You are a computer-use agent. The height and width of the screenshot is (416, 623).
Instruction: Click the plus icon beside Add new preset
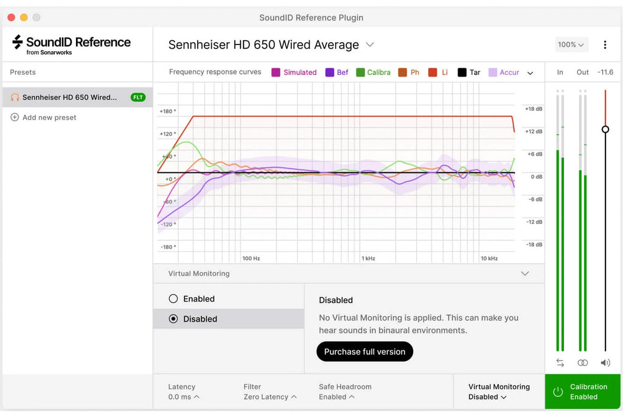[15, 118]
